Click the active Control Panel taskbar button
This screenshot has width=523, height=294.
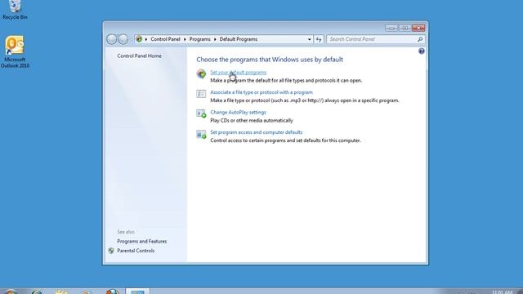click(x=137, y=292)
